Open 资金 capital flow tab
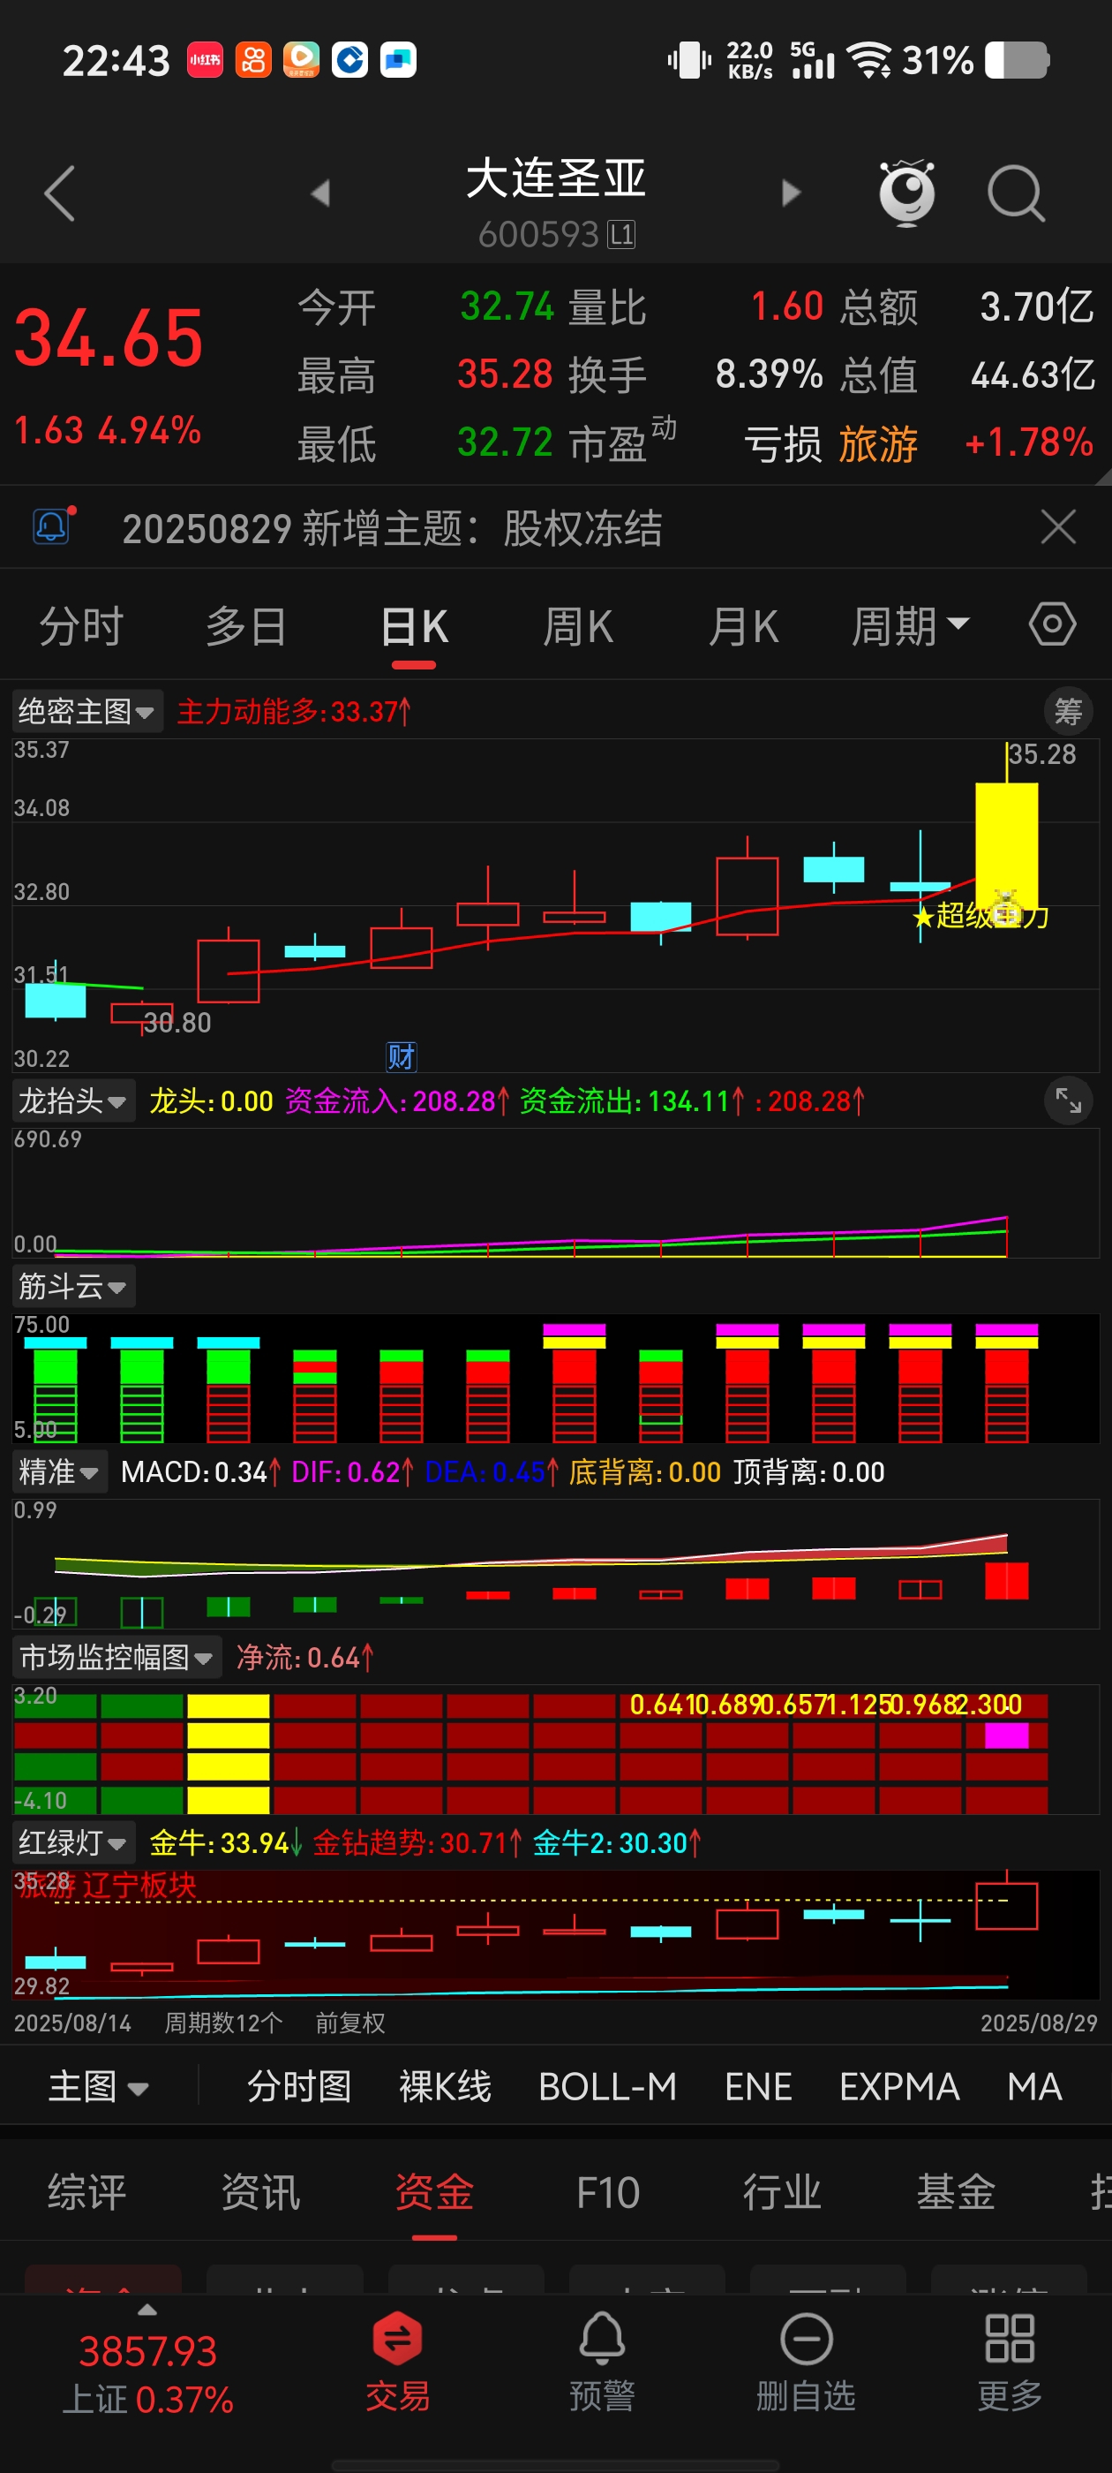This screenshot has height=2473, width=1112. 434,2193
